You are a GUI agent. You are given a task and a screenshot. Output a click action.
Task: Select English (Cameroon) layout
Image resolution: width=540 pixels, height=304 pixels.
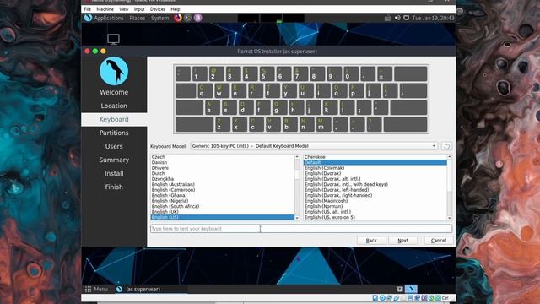click(x=223, y=190)
